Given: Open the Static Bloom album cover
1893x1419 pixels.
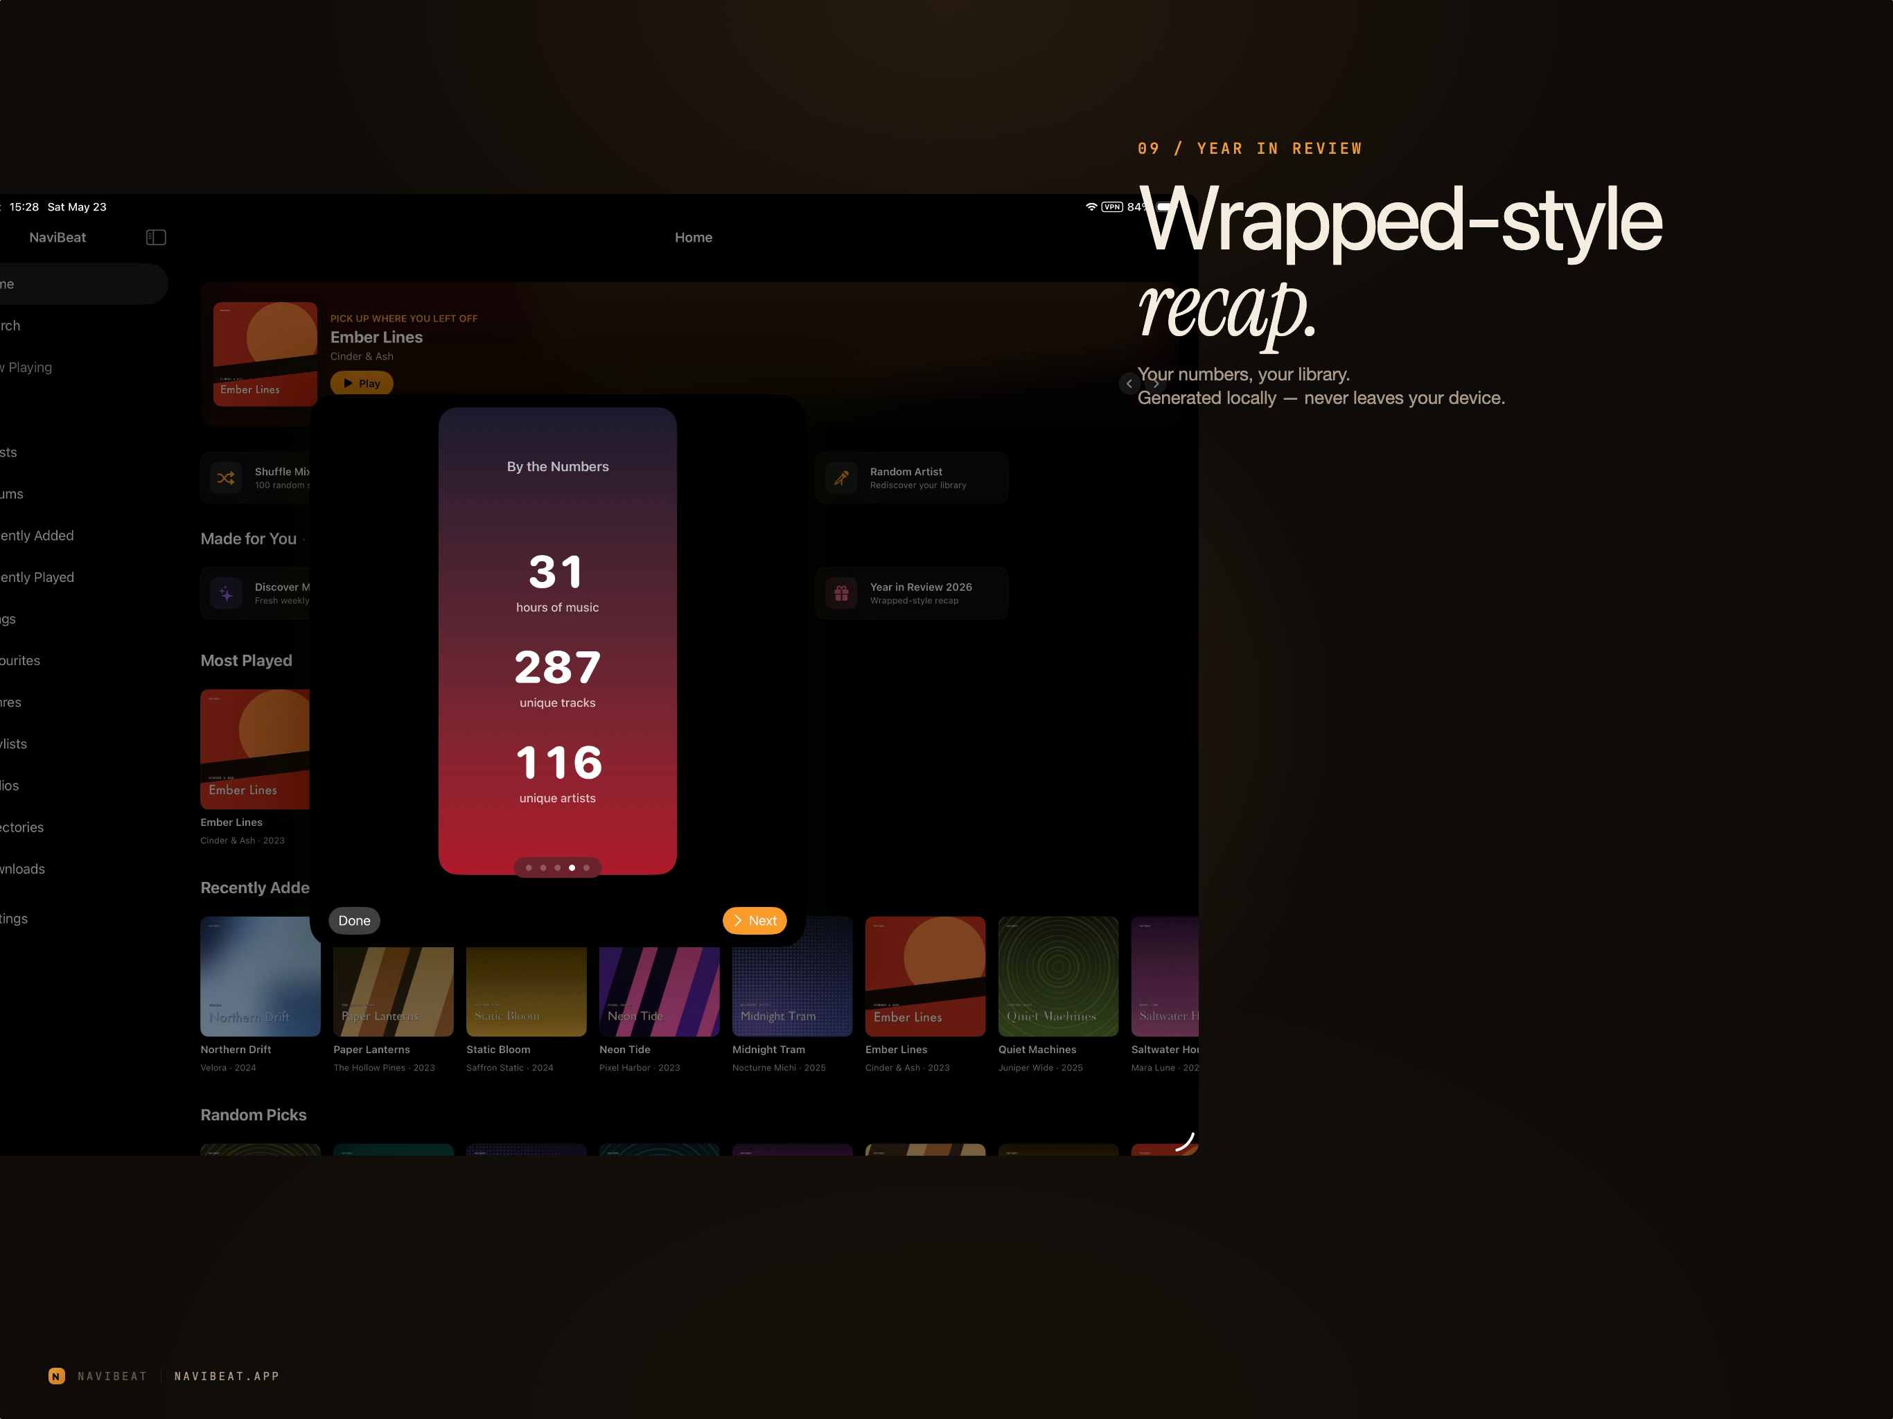Looking at the screenshot, I should [527, 991].
